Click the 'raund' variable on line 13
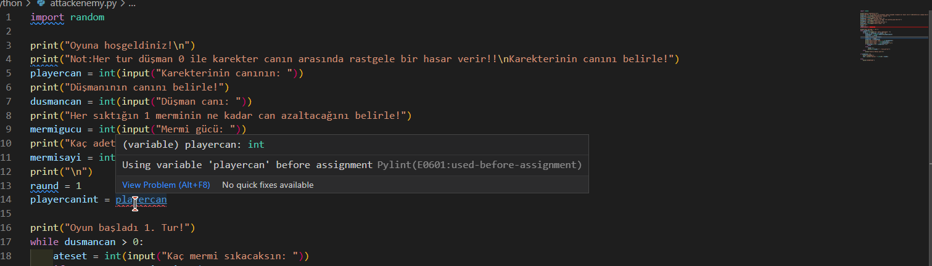The image size is (932, 266). 44,186
